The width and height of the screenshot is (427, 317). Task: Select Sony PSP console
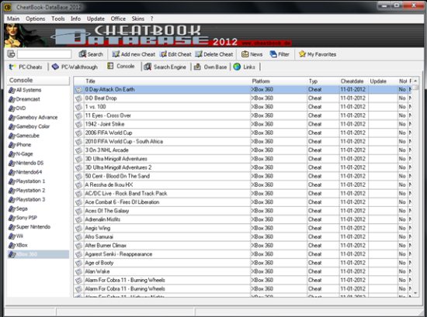click(x=23, y=218)
